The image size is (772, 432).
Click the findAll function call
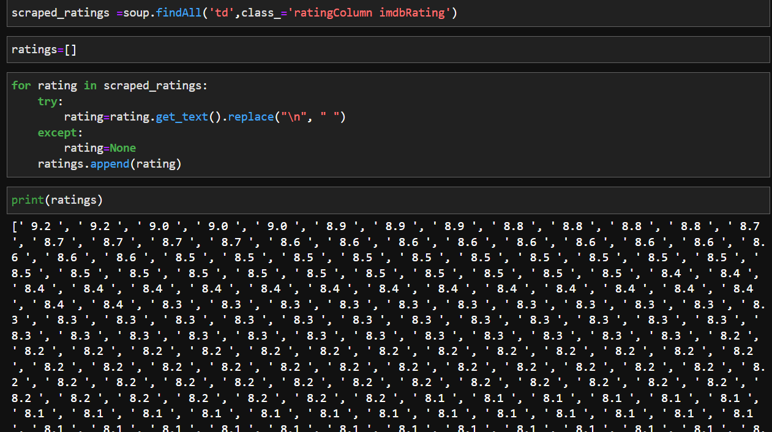(x=179, y=12)
